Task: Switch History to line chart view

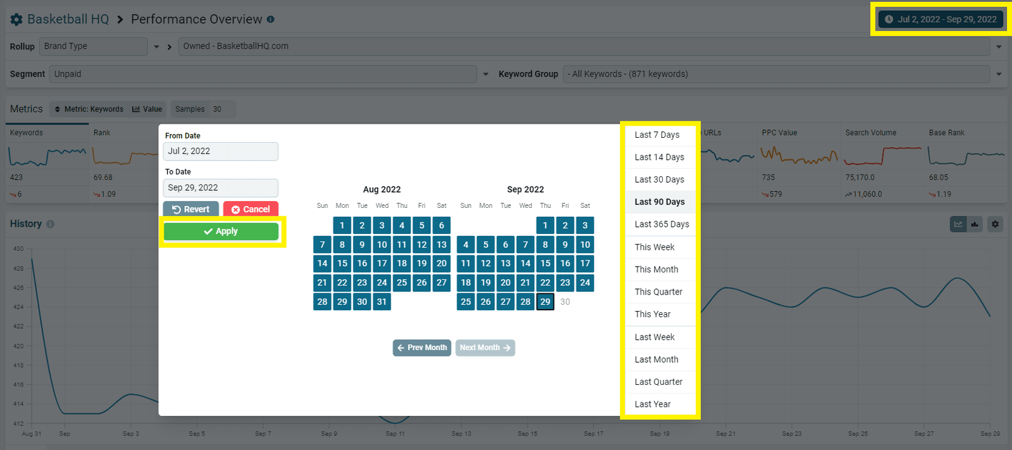Action: coord(958,224)
